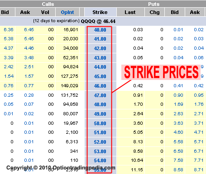This screenshot has width=206, height=174.
Task: Click the Last column header under Puts
Action: click(x=130, y=12)
